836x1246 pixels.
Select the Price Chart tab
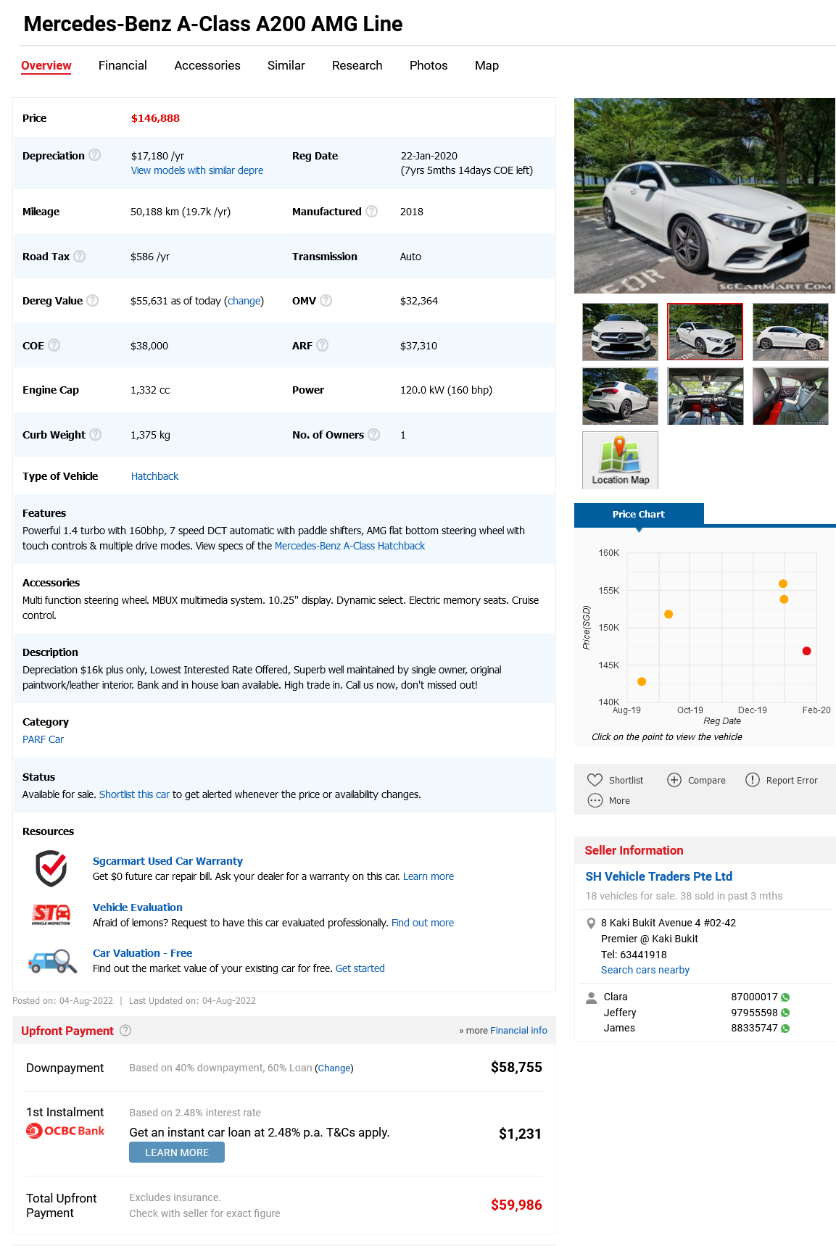[x=638, y=514]
